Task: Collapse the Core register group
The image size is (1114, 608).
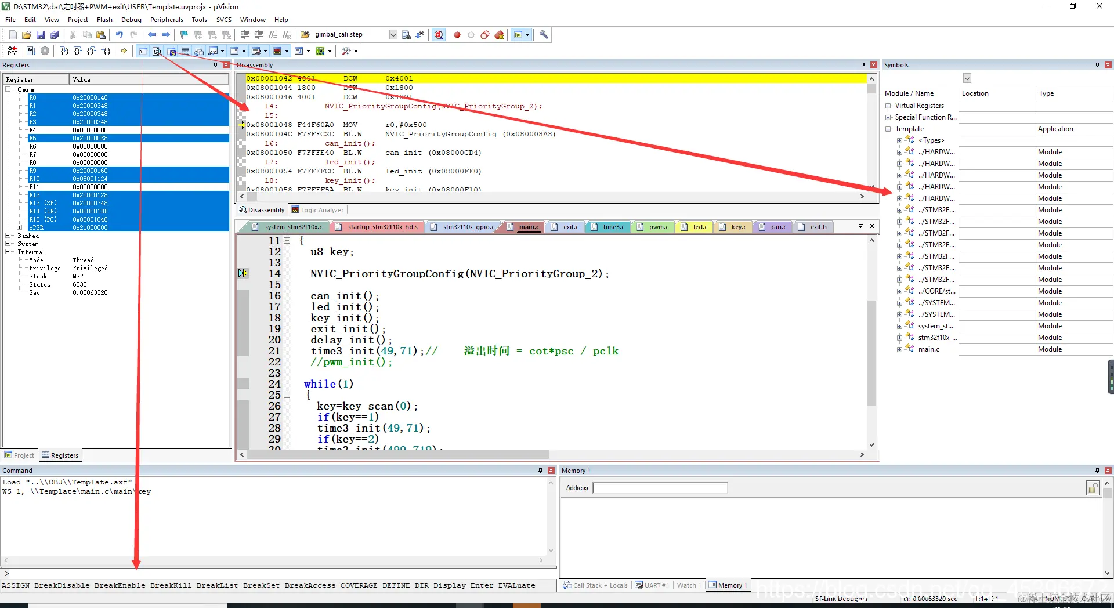Action: coord(8,89)
